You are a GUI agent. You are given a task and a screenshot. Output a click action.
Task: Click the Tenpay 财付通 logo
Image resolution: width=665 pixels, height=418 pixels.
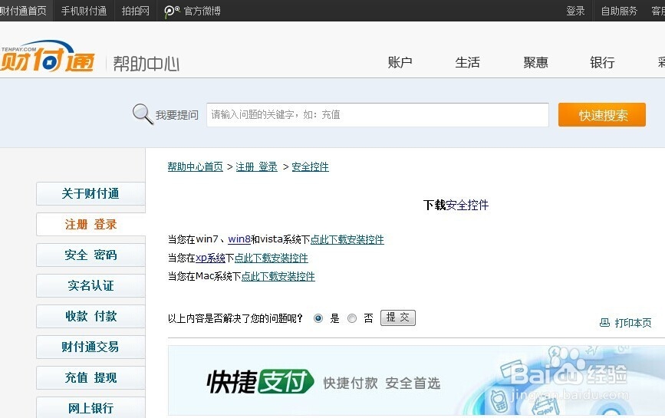coord(47,57)
